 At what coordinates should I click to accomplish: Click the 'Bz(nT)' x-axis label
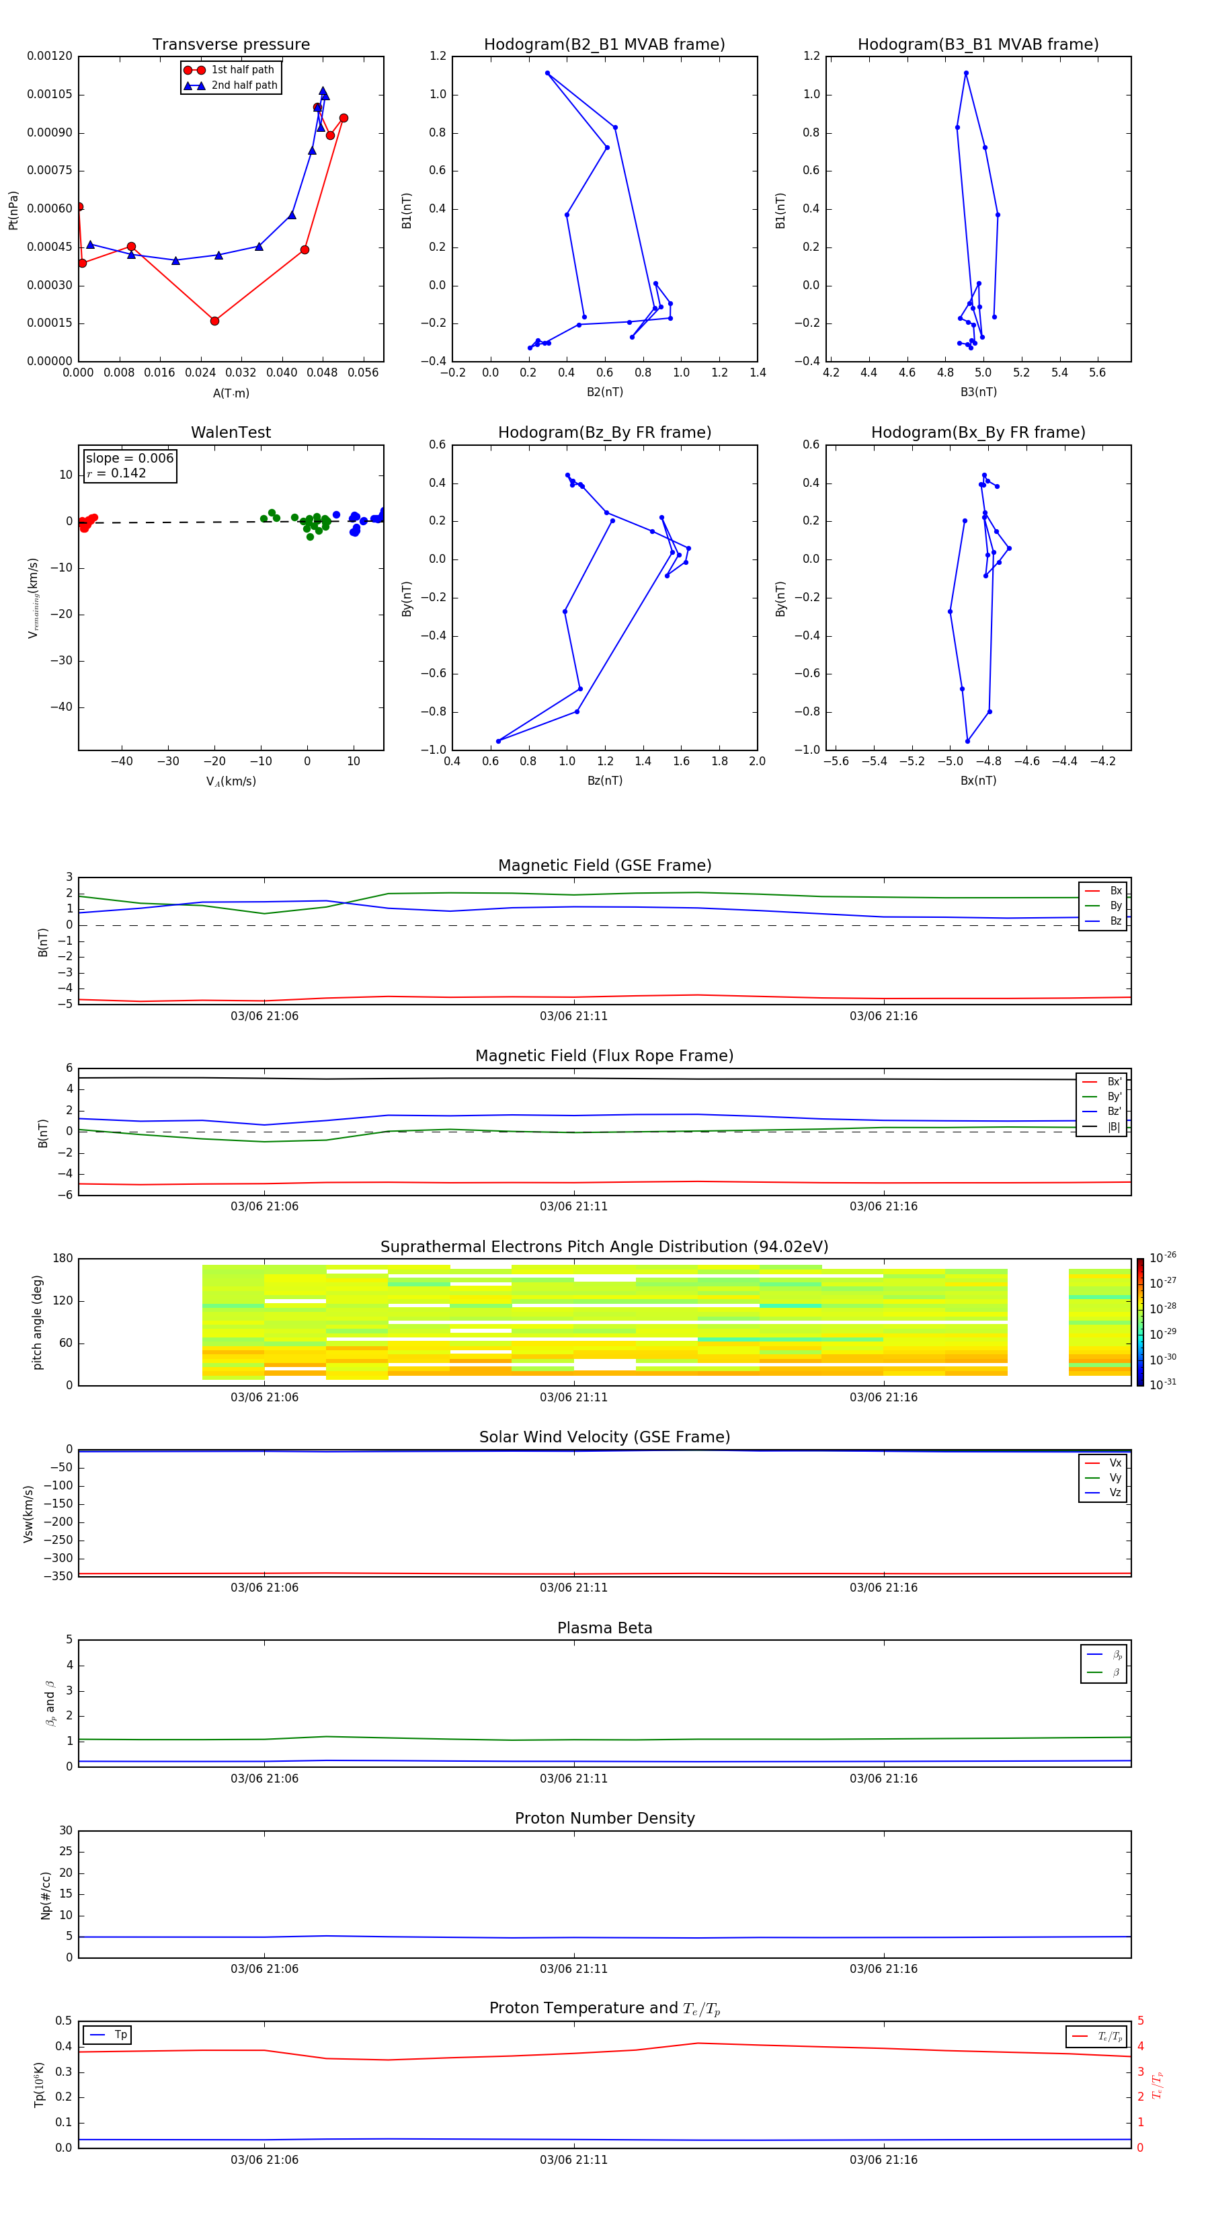point(604,781)
